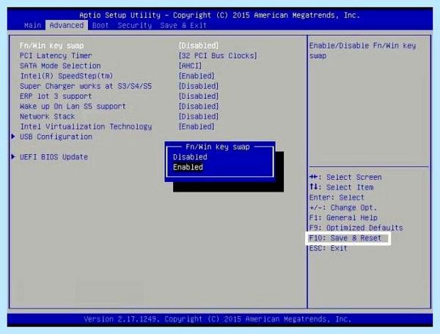440x334 pixels.
Task: Change Fn/Win key swap [Disabled] value
Action: point(199,46)
